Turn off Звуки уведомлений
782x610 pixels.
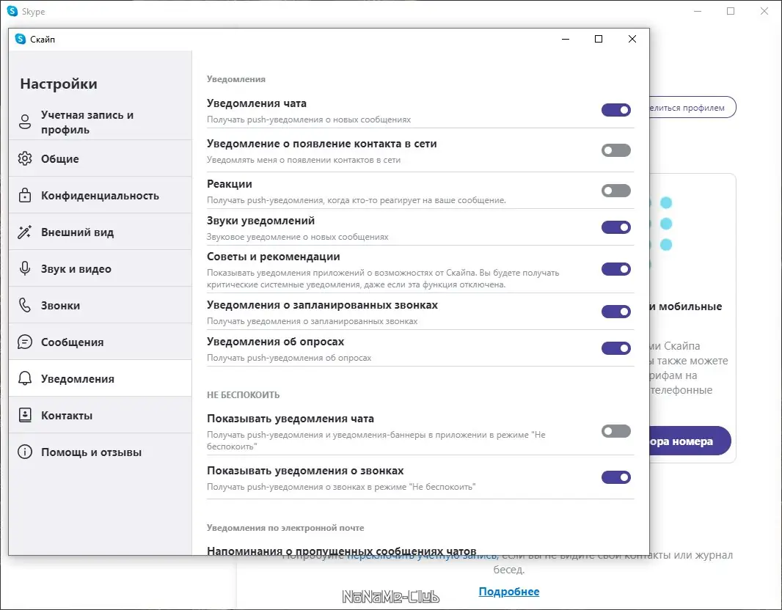pos(615,227)
